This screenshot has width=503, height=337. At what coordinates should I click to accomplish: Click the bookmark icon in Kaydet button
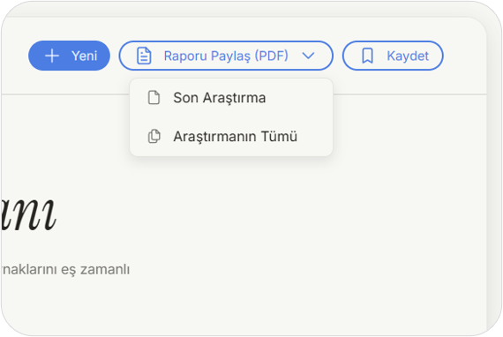click(x=368, y=56)
